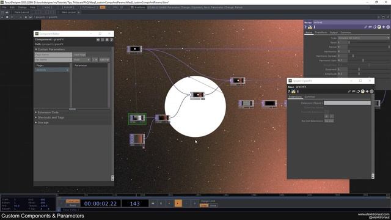Click the Par Name input field
The height and width of the screenshot is (220, 391).
[x=53, y=60]
